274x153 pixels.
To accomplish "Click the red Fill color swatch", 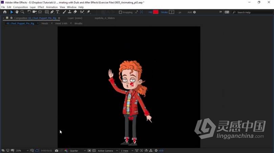I will [156, 12].
